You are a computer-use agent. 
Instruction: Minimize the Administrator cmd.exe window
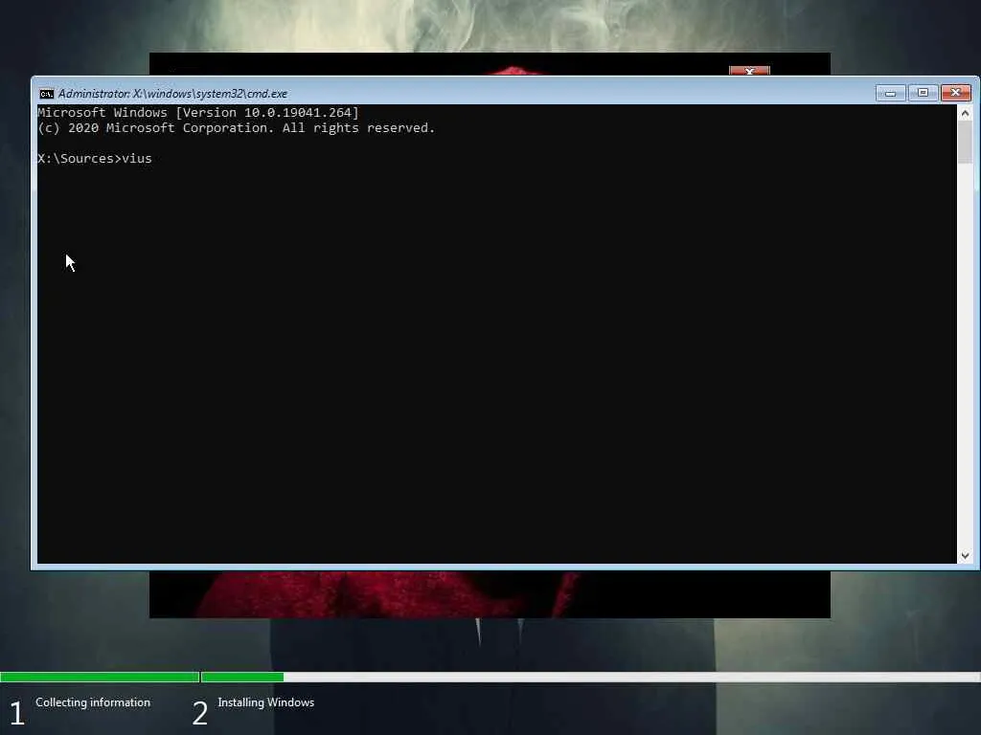tap(890, 93)
